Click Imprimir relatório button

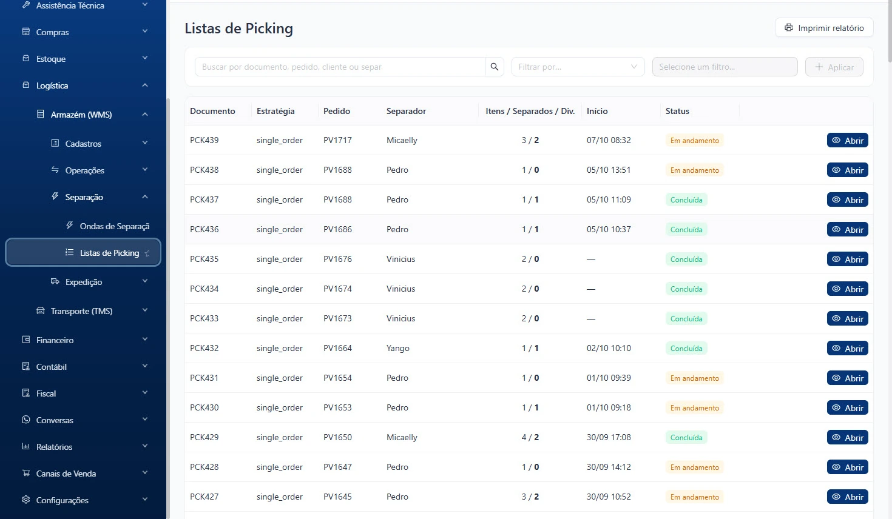click(x=824, y=28)
